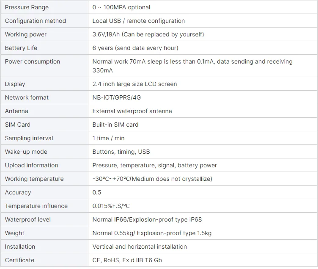Click the '1 time / min' sampling value
Image resolution: width=318 pixels, height=269 pixels.
click(109, 138)
